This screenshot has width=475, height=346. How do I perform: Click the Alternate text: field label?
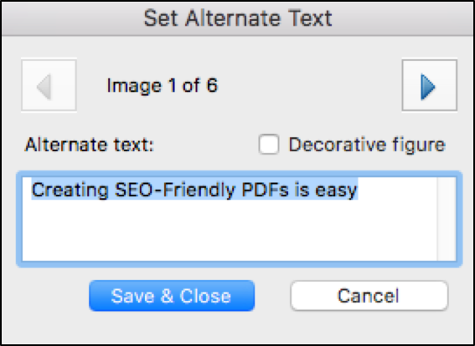click(90, 145)
